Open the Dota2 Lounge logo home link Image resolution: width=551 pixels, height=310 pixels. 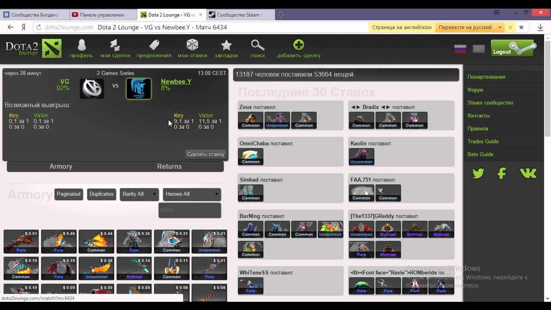[x=34, y=48]
